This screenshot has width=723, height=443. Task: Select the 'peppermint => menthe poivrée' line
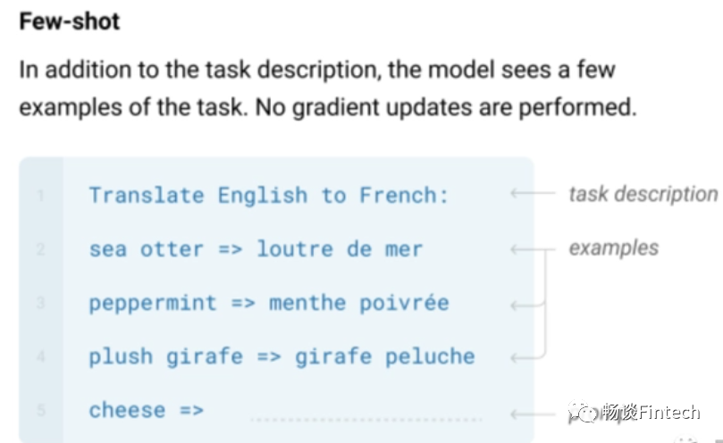pyautogui.click(x=268, y=303)
